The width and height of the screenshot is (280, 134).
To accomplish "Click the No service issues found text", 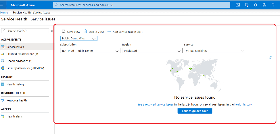I will coord(195,97).
